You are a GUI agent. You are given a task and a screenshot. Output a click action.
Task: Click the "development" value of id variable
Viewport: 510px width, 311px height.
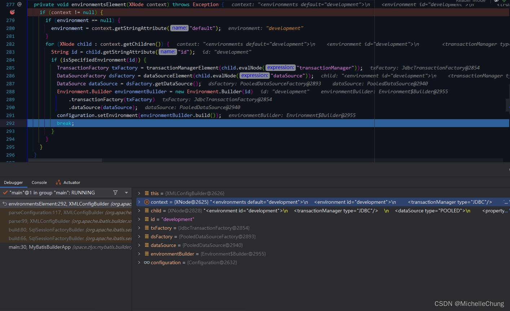click(178, 219)
